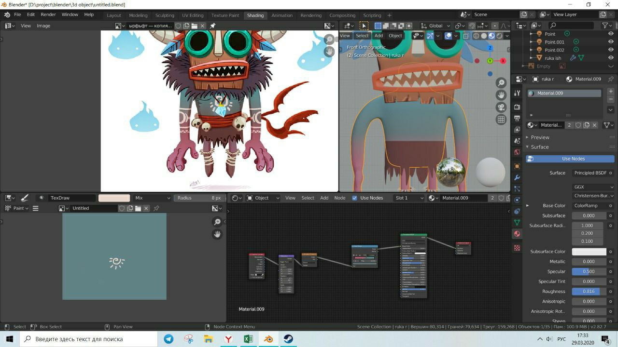The height and width of the screenshot is (347, 618).
Task: Toggle the viewport camera view gizmo
Action: pos(501,107)
